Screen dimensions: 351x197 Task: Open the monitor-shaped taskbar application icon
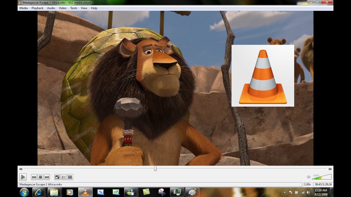[177, 192]
